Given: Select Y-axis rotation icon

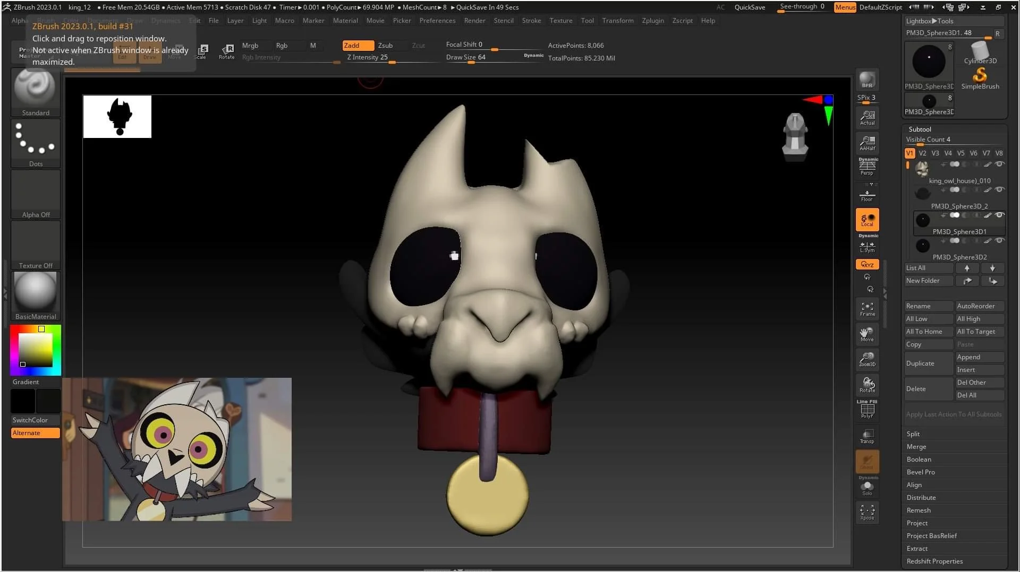Looking at the screenshot, I should 867,277.
